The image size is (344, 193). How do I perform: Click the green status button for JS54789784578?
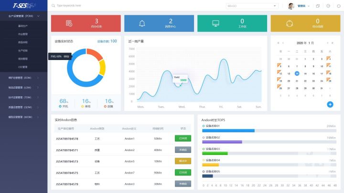click(x=183, y=138)
